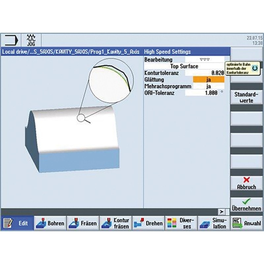The height and width of the screenshot is (264, 264).
Task: Open the Edit softkey
Action: point(17,223)
